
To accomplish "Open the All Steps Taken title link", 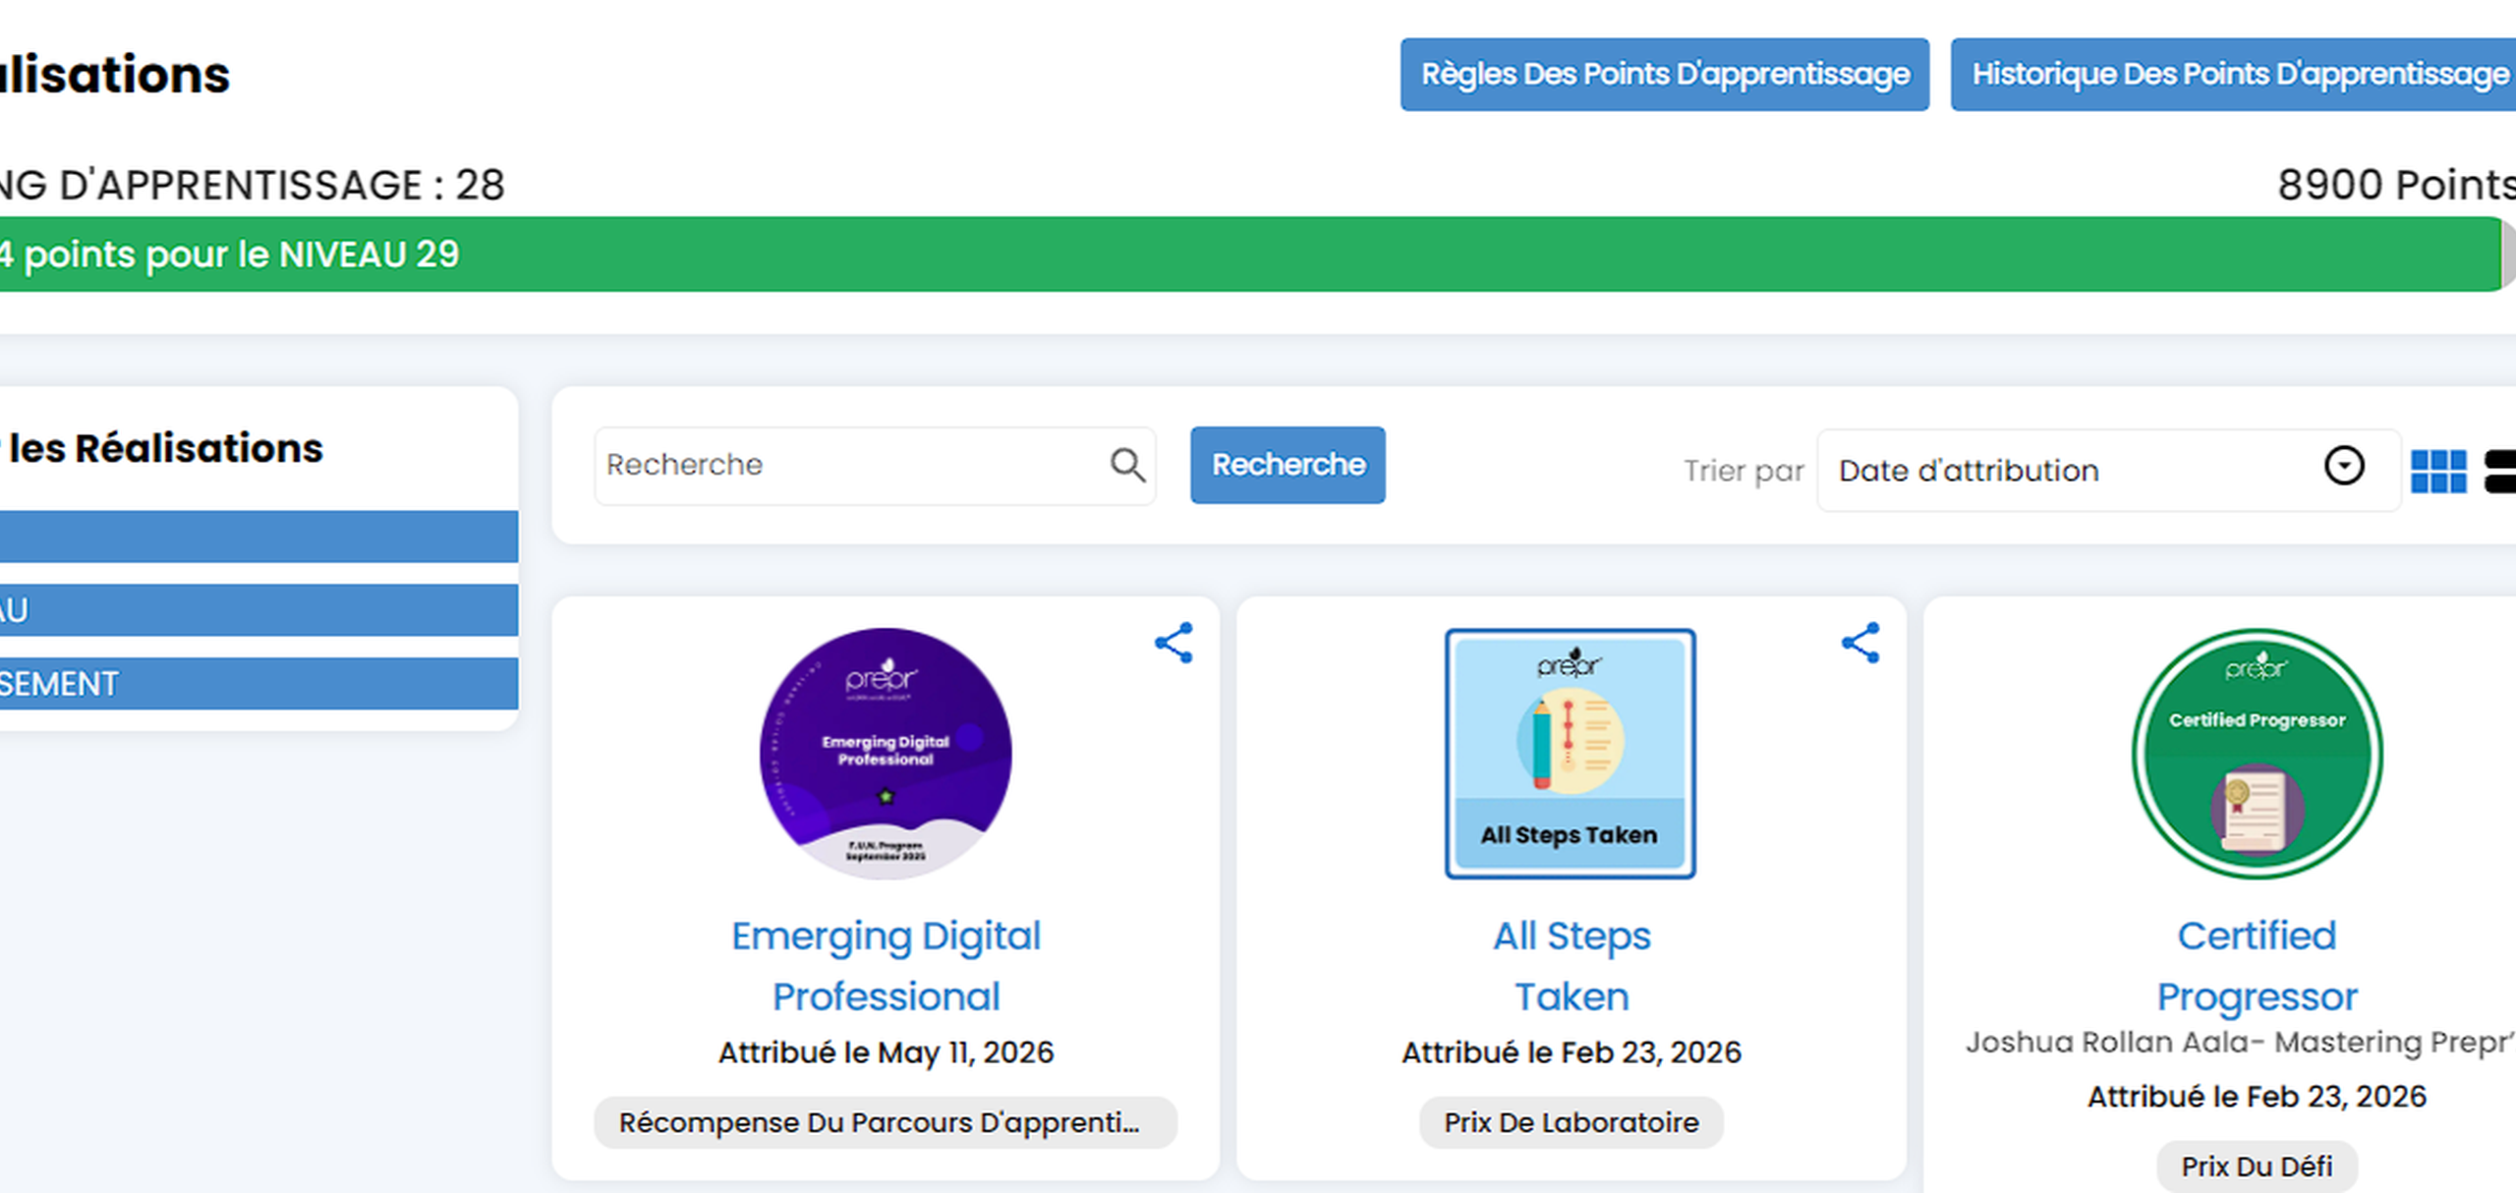I will [x=1572, y=966].
